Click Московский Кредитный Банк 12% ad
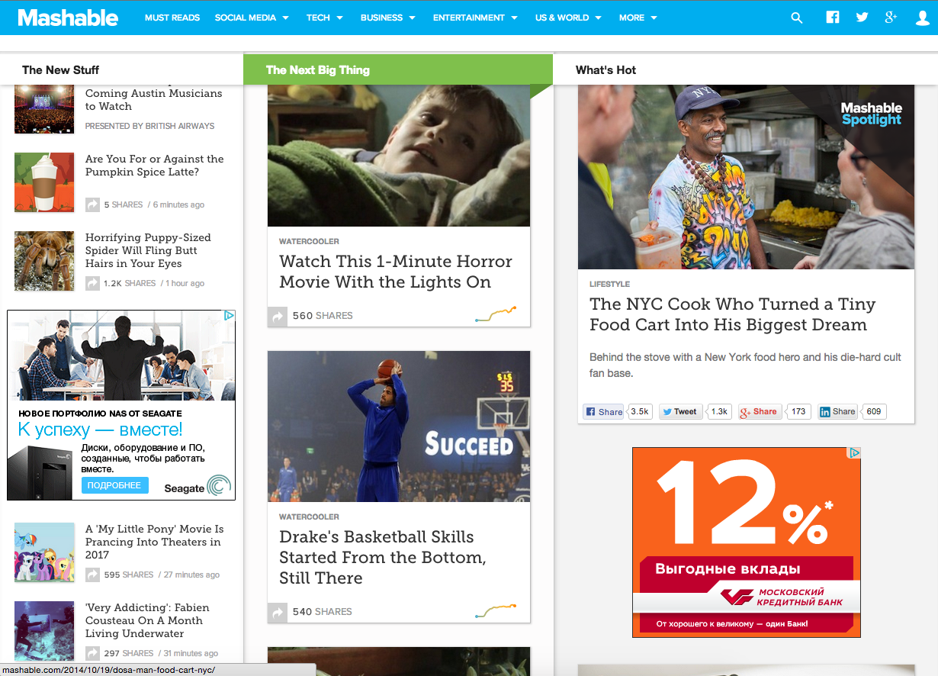Image resolution: width=938 pixels, height=676 pixels. point(747,542)
